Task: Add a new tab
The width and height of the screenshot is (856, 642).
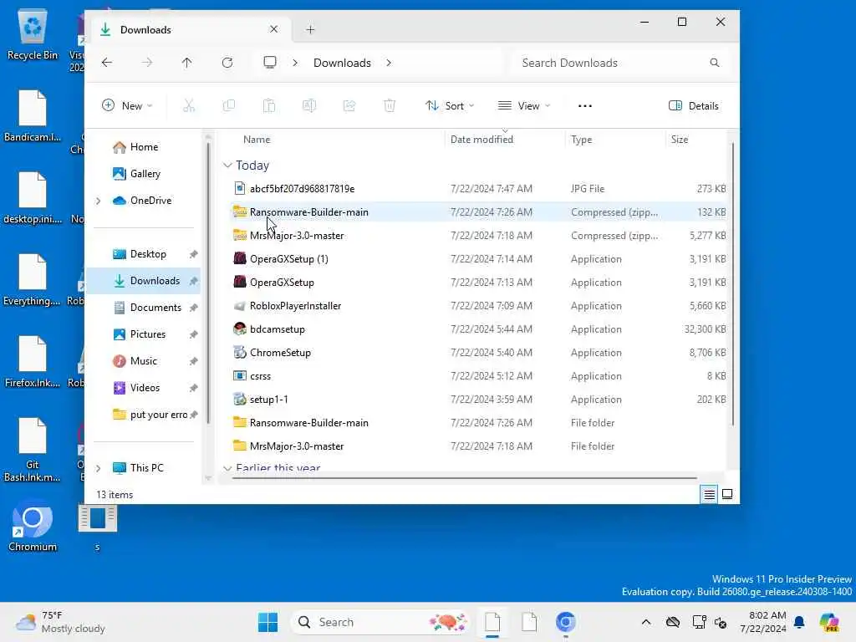Action: tap(310, 29)
